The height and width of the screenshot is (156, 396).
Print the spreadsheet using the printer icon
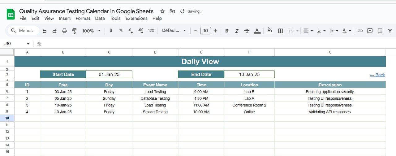64,31
